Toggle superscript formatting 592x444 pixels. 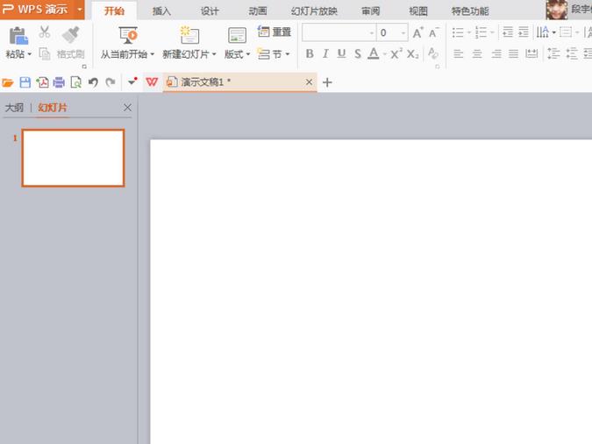tap(396, 54)
